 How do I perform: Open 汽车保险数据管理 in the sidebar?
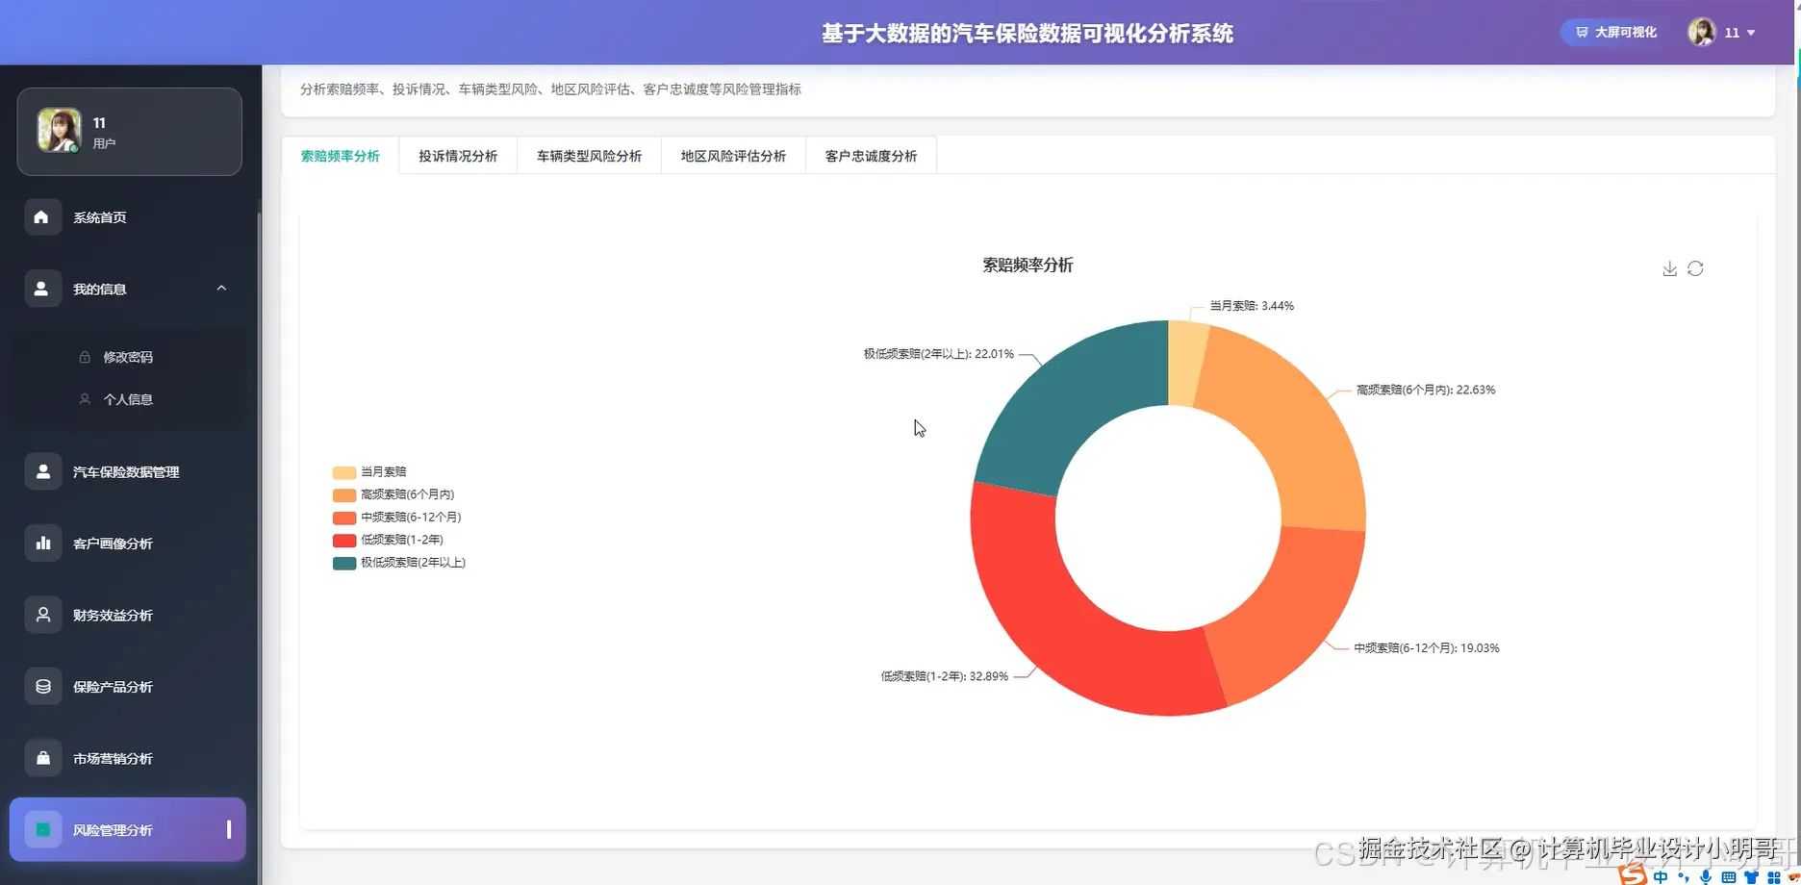click(x=125, y=471)
